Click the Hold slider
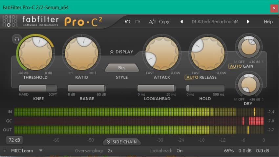 (205, 88)
